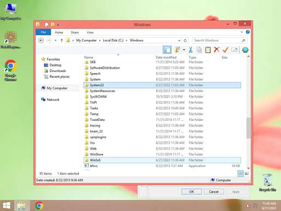Toggle the navigation pane toolbar icon
281x211 pixels.
[167, 50]
